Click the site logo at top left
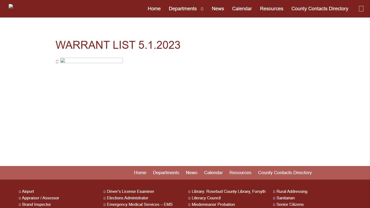This screenshot has height=208, width=370. (x=11, y=6)
